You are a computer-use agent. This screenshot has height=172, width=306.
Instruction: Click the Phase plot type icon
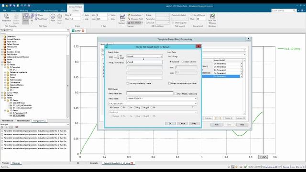(36, 15)
